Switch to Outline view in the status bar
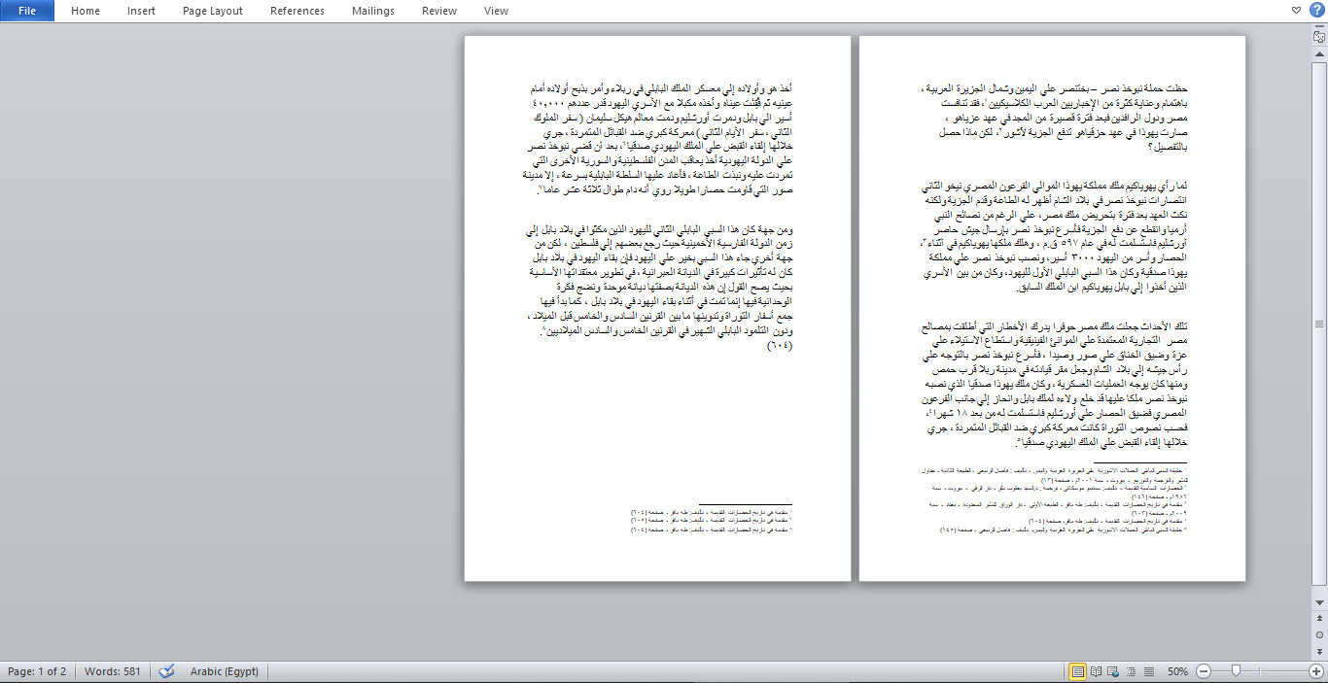 pyautogui.click(x=1132, y=670)
